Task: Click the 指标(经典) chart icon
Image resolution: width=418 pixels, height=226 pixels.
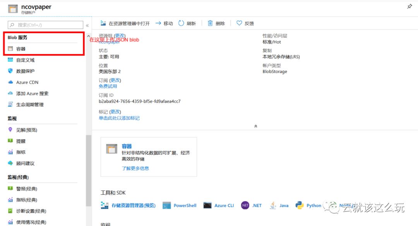Action: coord(10,200)
